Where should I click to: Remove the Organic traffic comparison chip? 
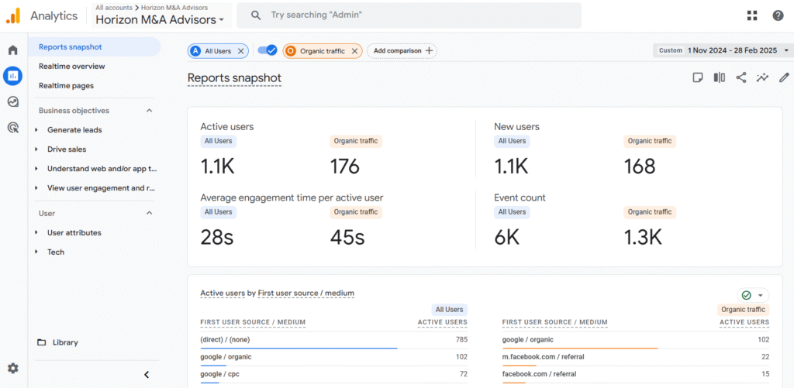pos(354,51)
